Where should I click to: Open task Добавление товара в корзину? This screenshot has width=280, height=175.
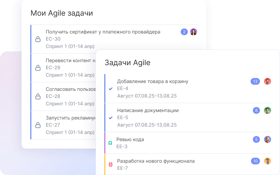click(x=153, y=81)
